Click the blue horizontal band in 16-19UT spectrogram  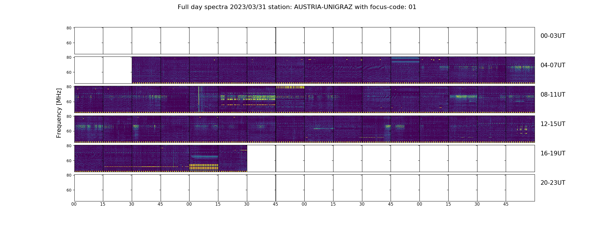point(204,156)
